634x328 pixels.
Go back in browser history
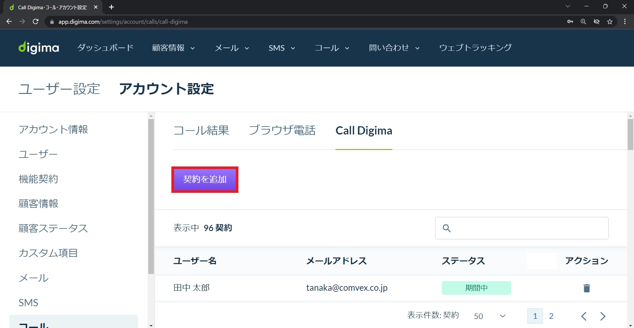[9, 21]
